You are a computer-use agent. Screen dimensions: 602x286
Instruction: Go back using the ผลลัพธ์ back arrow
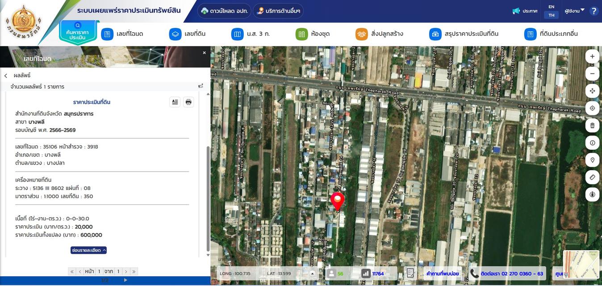[x=6, y=76]
